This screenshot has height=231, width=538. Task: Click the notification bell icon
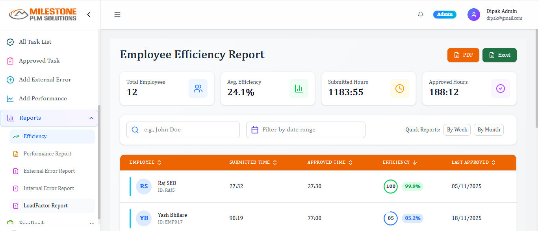pos(420,14)
